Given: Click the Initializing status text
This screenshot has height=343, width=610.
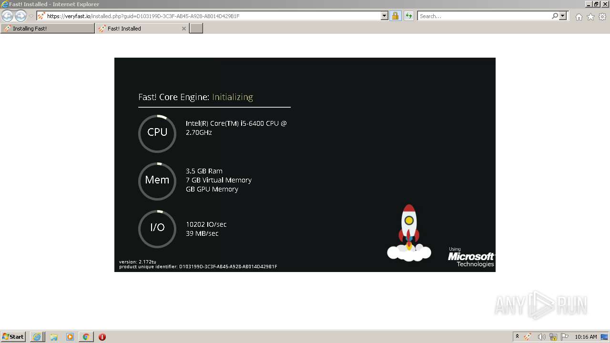Looking at the screenshot, I should tap(233, 97).
